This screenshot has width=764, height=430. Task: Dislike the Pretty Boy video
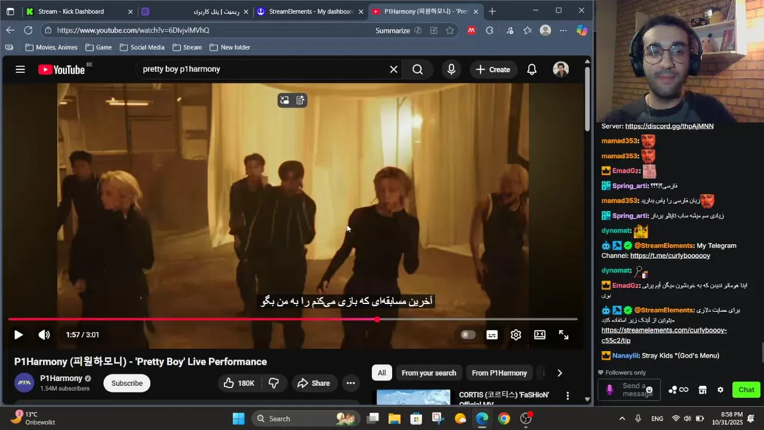(x=274, y=383)
